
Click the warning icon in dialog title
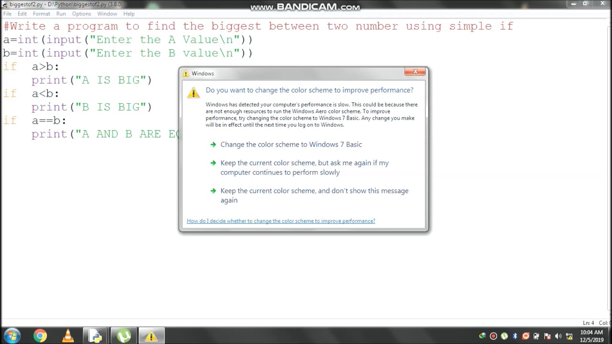tap(186, 74)
